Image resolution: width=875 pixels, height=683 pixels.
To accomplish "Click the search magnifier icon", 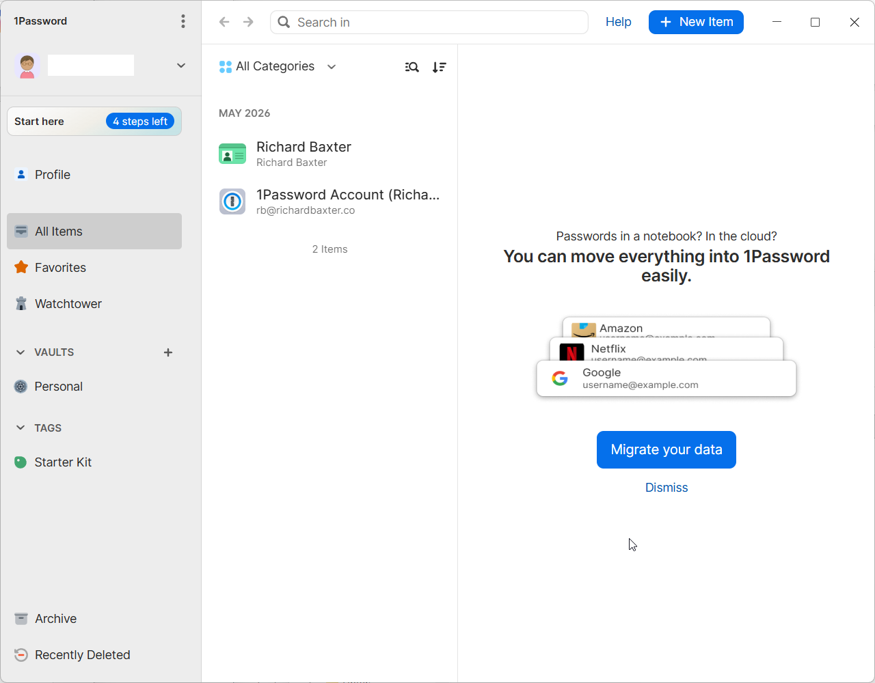I will [284, 23].
